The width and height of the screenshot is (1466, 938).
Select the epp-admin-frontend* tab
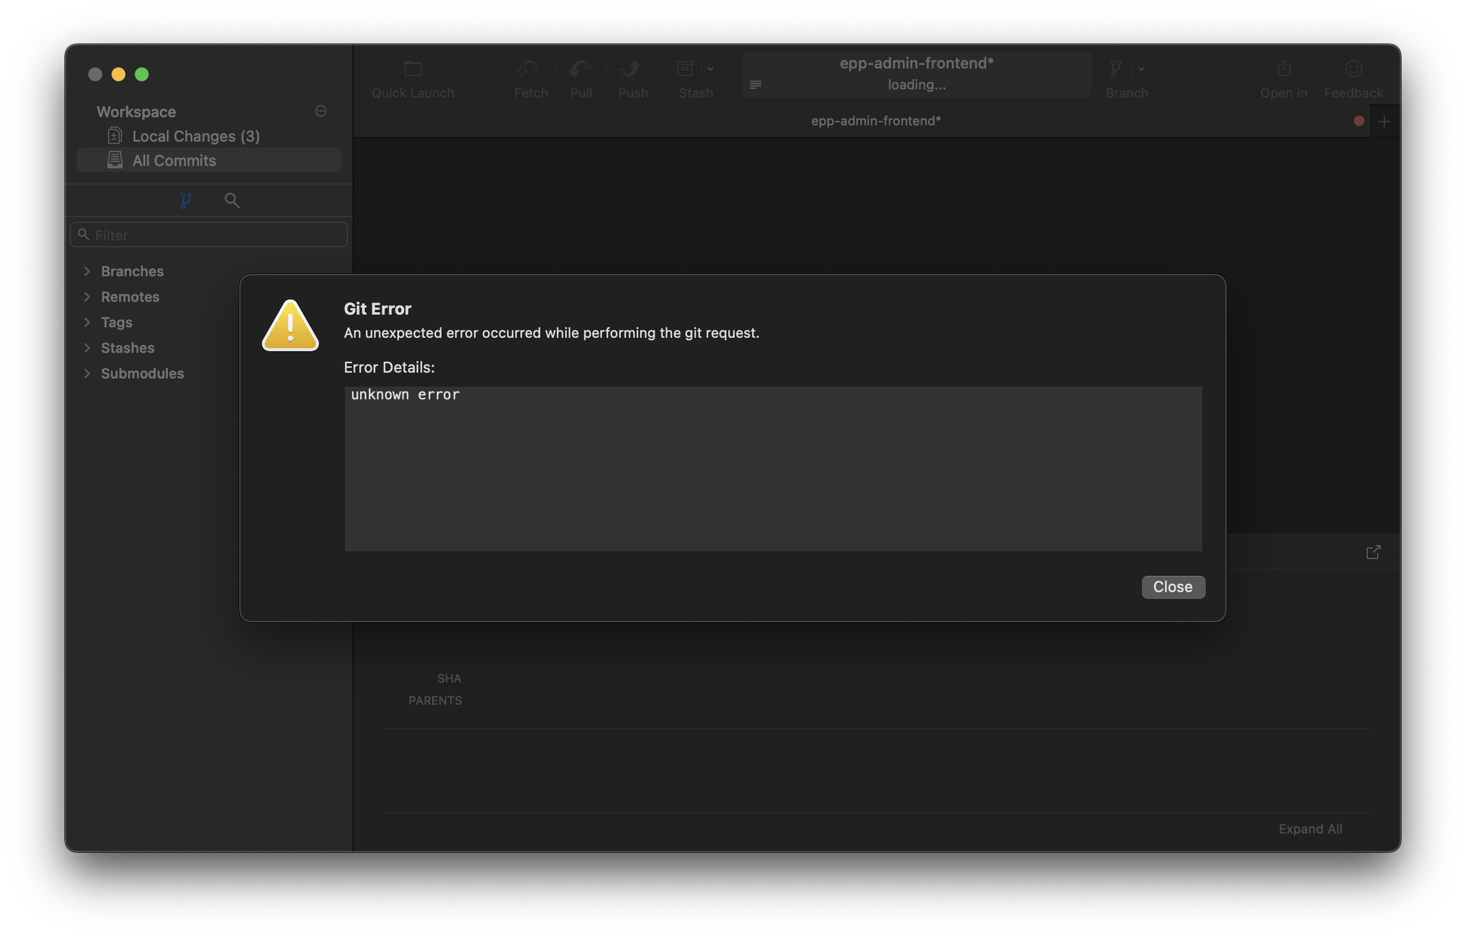pyautogui.click(x=875, y=121)
